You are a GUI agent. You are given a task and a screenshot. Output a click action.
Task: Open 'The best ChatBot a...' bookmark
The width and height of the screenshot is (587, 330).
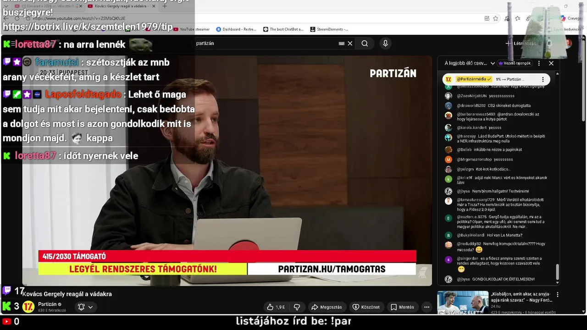pos(283,29)
